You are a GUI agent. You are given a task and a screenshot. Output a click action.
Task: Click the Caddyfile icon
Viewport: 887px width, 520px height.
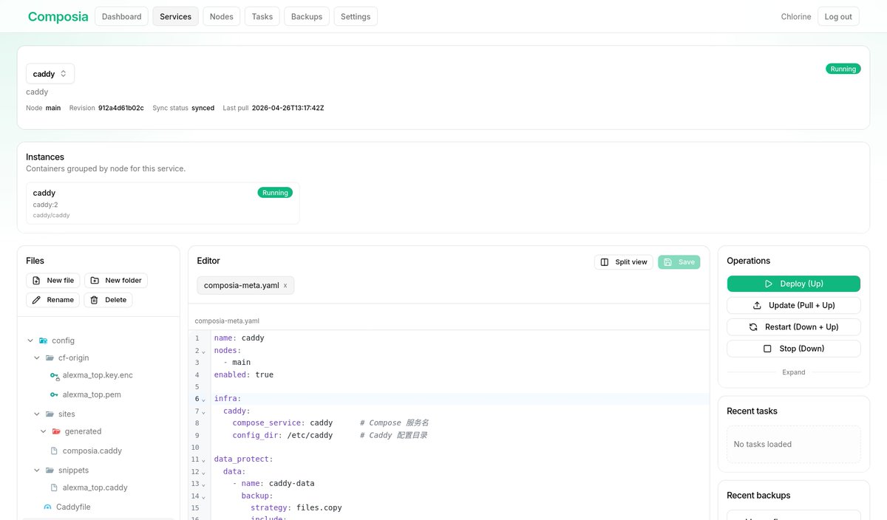coord(47,507)
